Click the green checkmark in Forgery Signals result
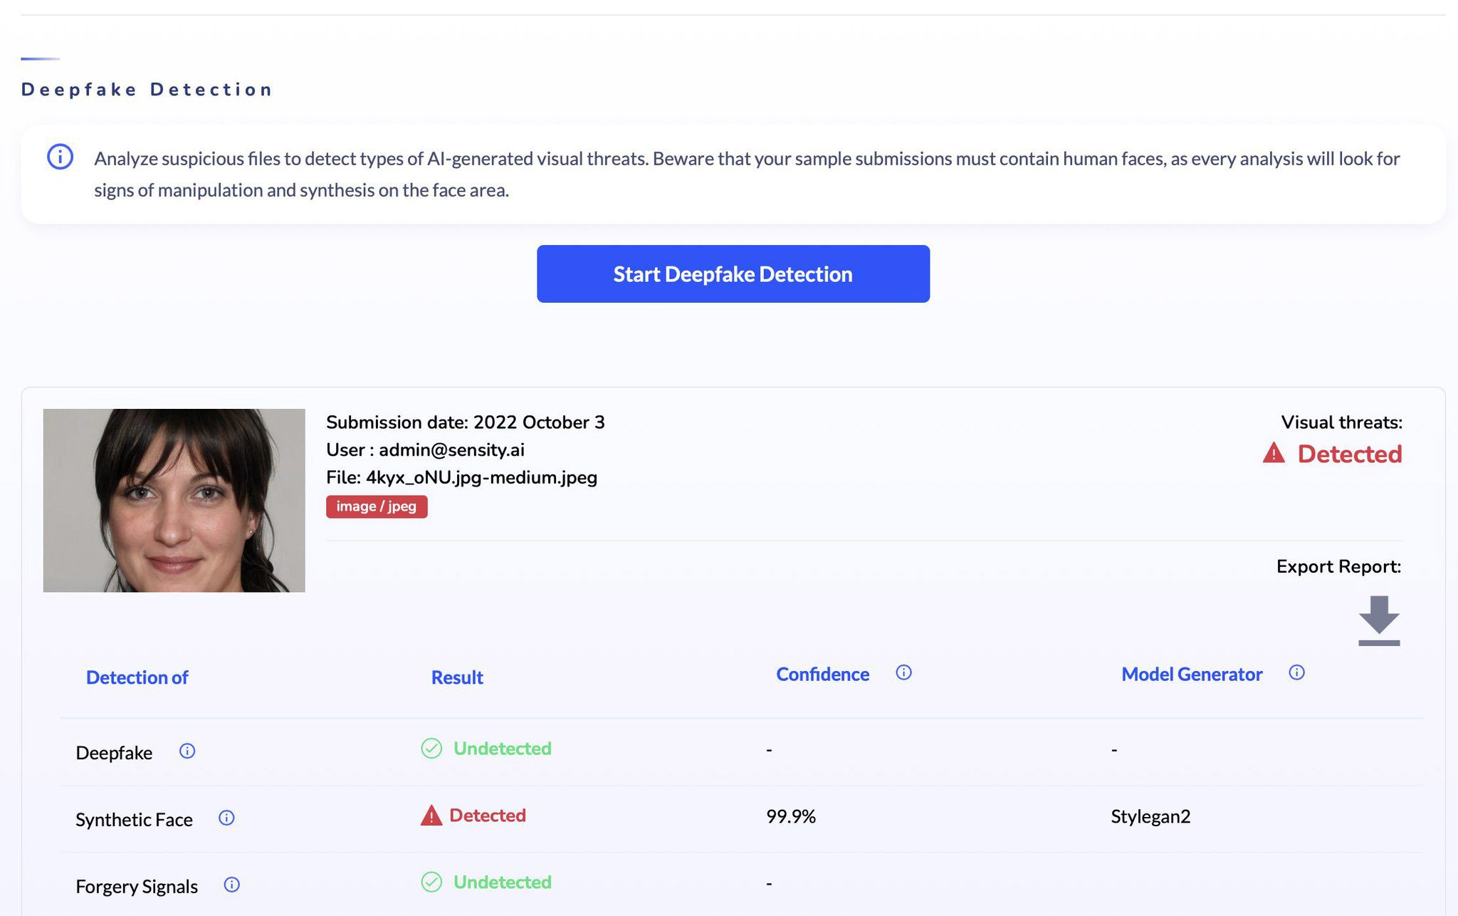The width and height of the screenshot is (1458, 916). (x=431, y=882)
